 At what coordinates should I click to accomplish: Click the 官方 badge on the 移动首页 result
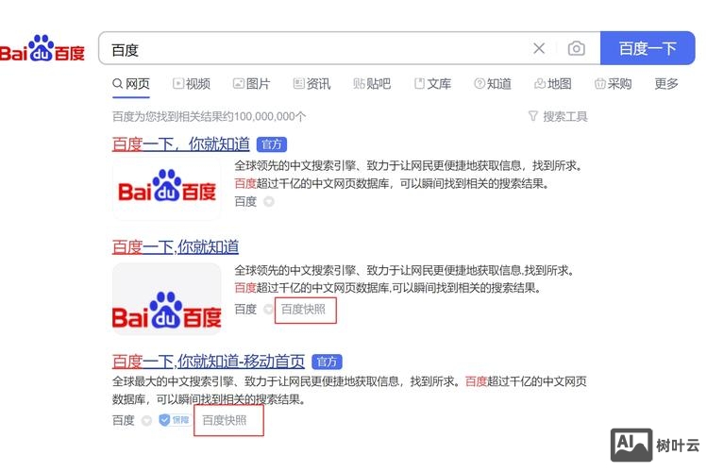click(x=327, y=362)
